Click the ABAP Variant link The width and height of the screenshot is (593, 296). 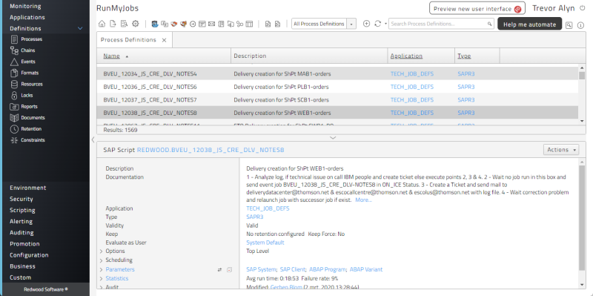tap(365, 269)
